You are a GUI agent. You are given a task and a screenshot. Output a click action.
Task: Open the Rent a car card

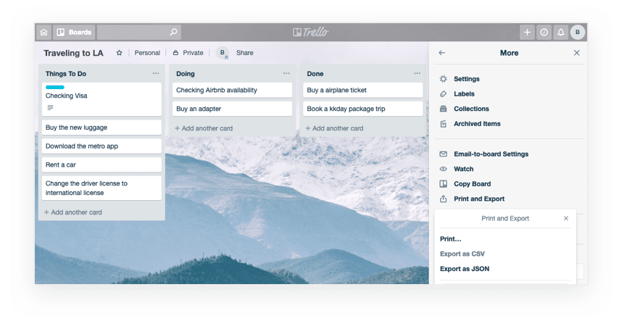pyautogui.click(x=101, y=165)
